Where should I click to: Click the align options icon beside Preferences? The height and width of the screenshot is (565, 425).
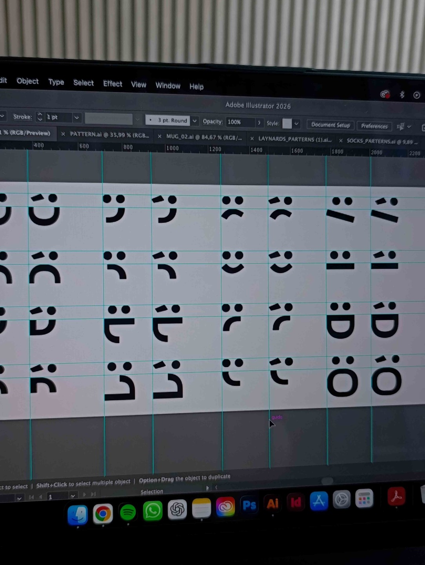pos(400,126)
